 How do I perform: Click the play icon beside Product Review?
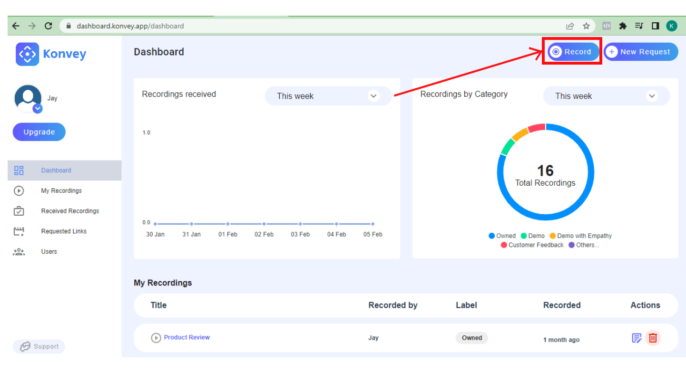point(156,338)
